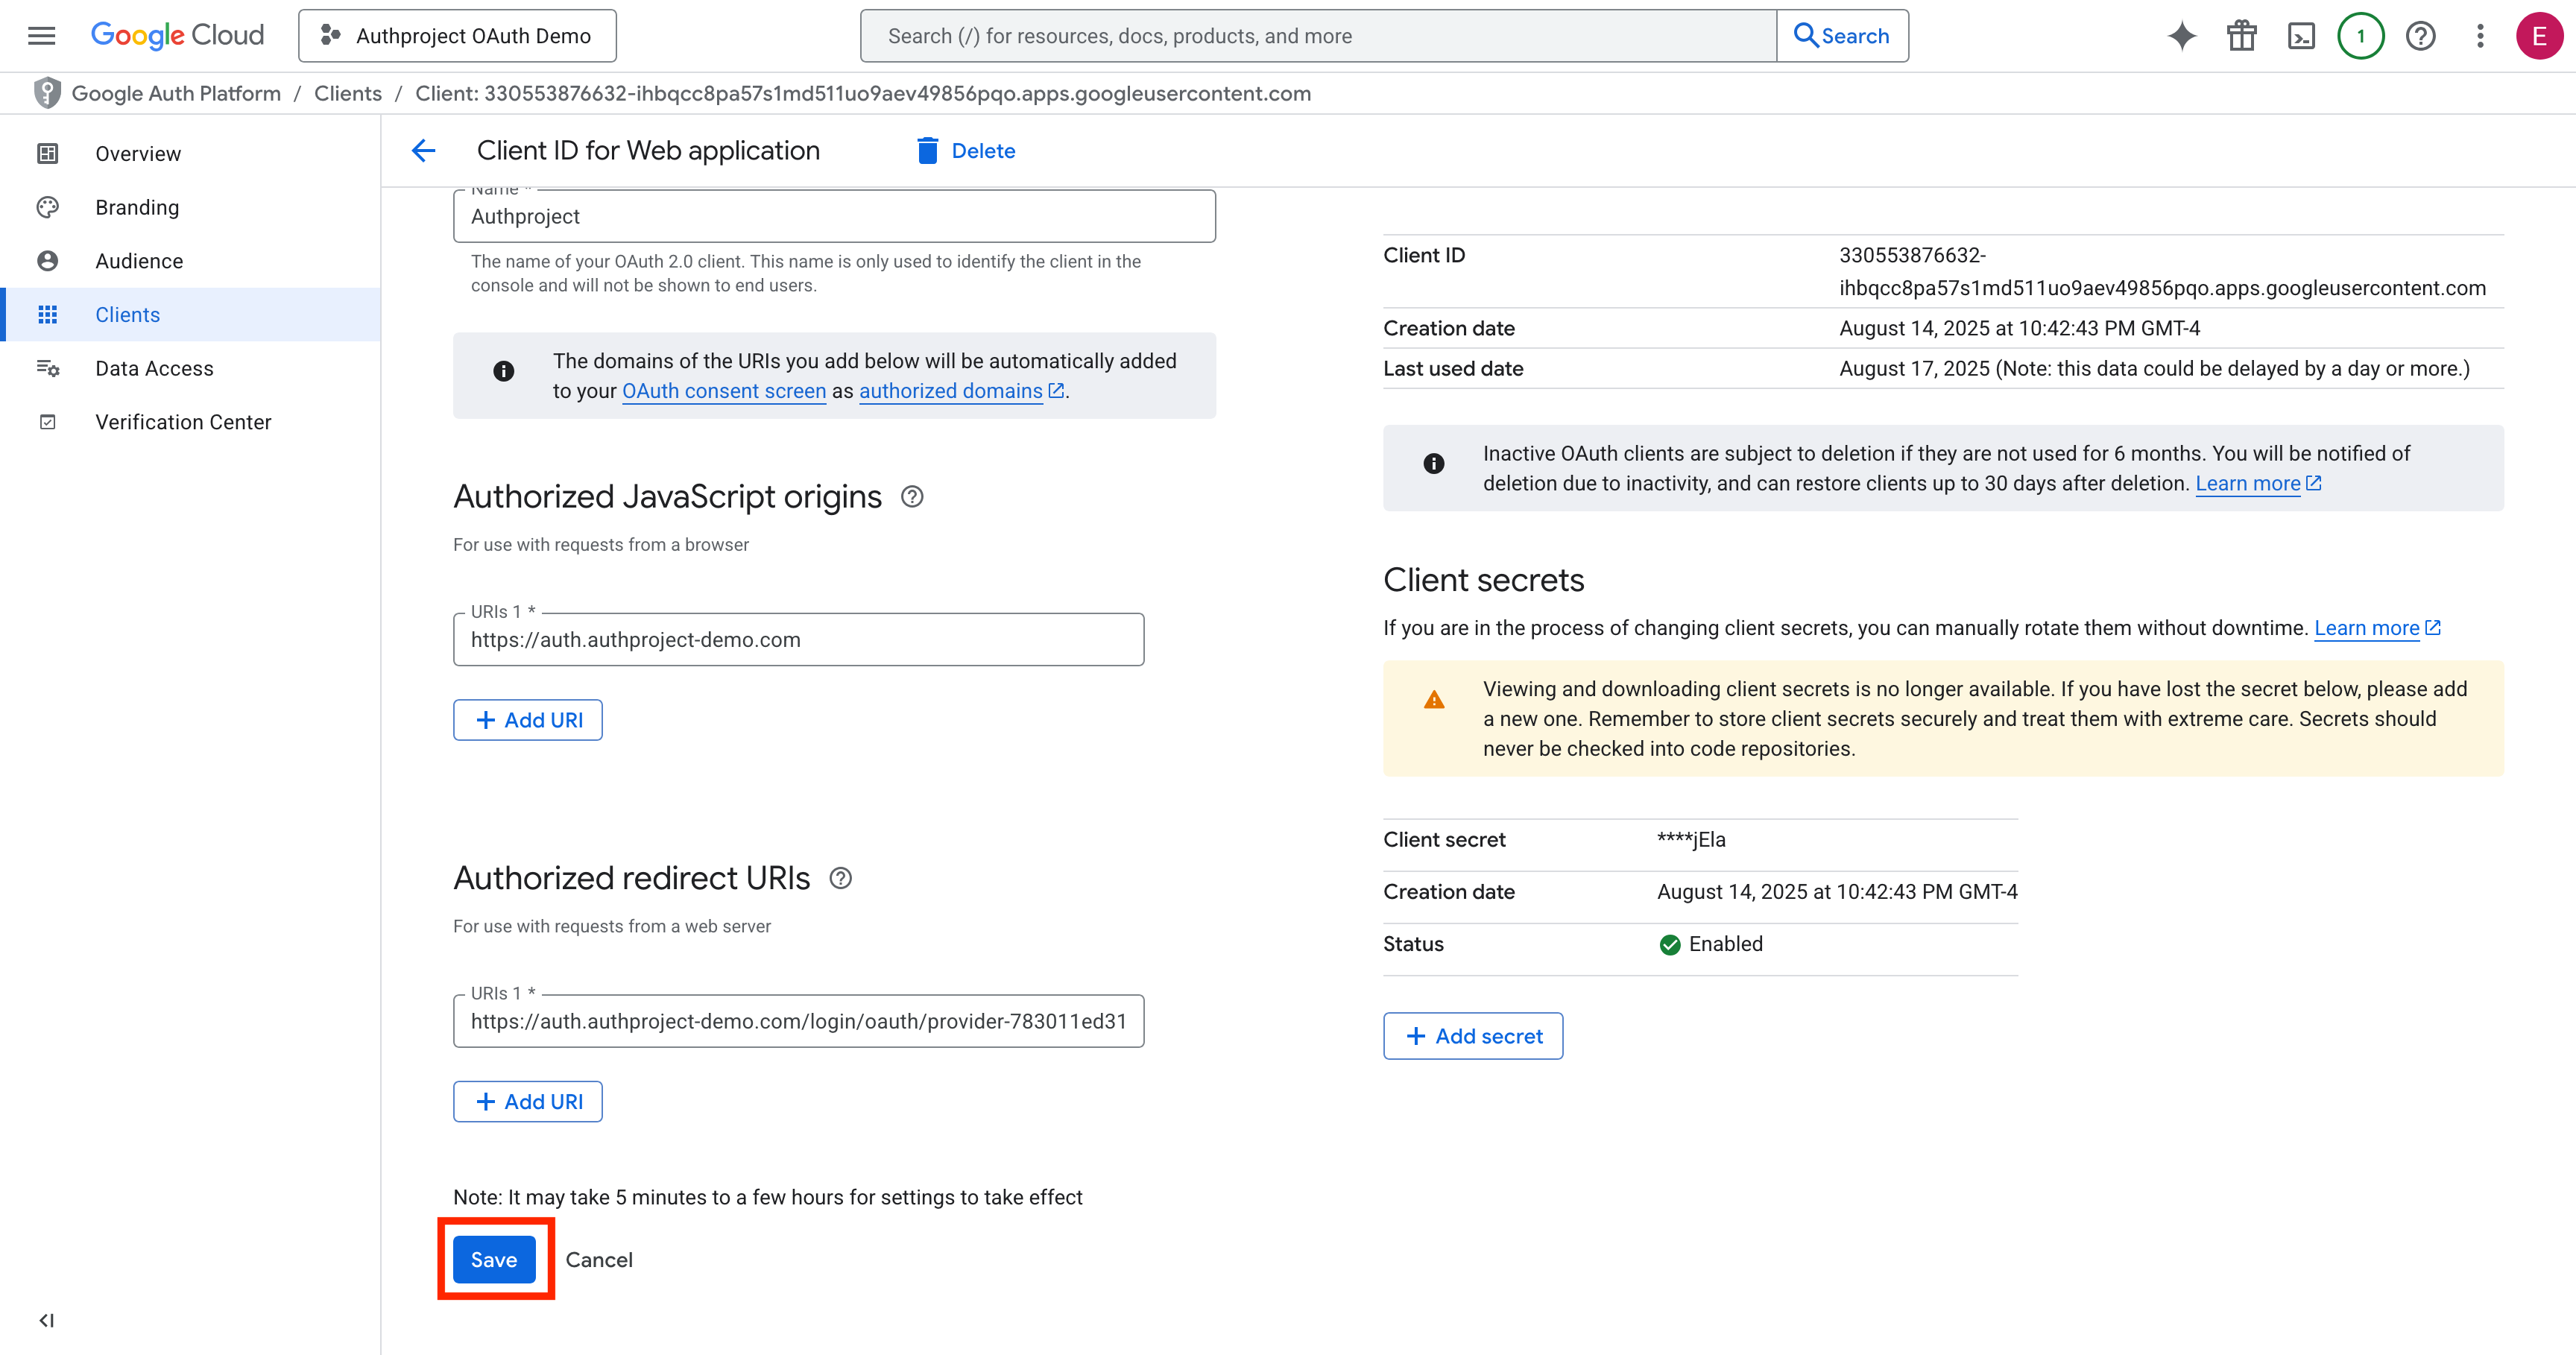Open Overview in the sidebar

190,154
